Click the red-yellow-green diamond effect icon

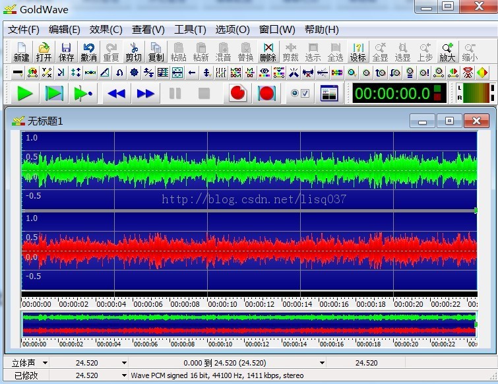482,73
